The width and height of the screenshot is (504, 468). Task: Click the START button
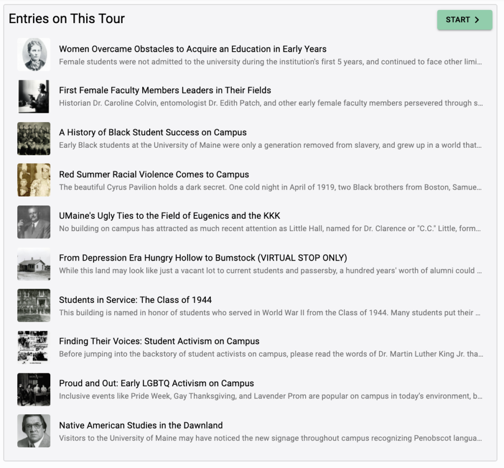click(x=465, y=20)
